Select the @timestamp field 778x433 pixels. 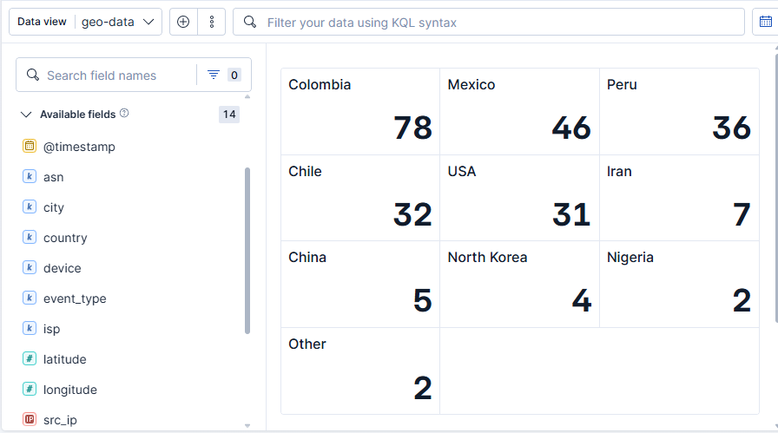coord(79,147)
